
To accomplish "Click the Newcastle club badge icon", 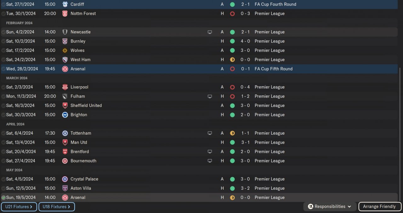I will coord(65,32).
